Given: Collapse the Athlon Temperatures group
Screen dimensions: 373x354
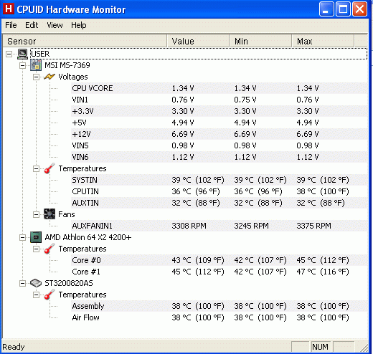Looking at the screenshot, I should point(36,249).
